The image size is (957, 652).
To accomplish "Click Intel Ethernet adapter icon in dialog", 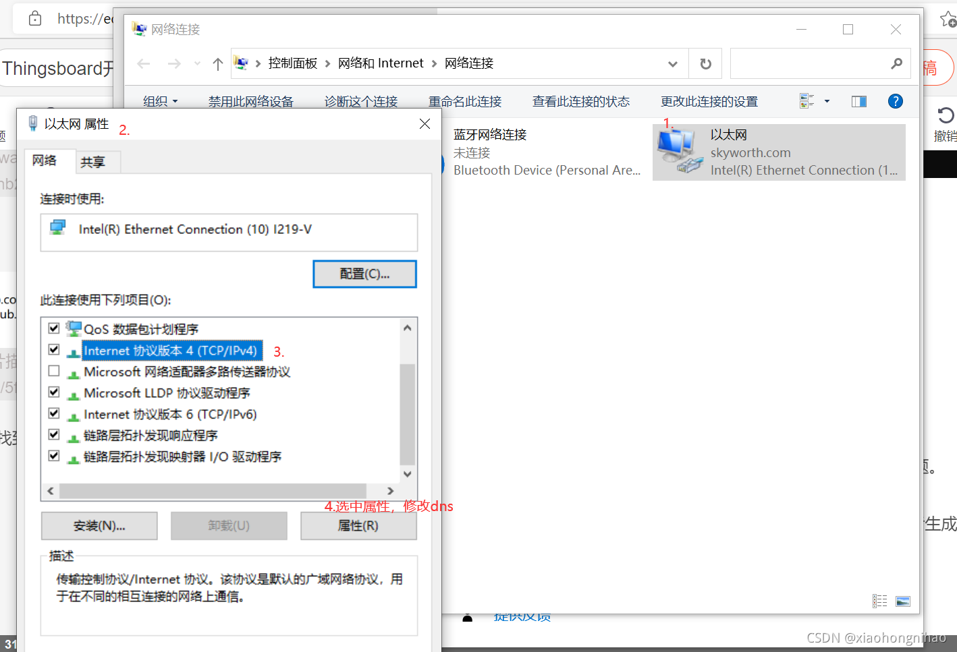I will pos(58,228).
